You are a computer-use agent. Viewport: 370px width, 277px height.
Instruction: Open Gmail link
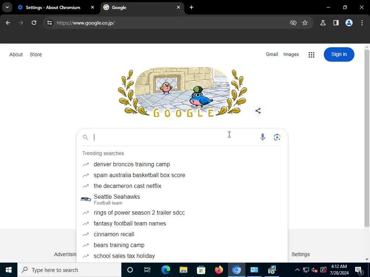[272, 54]
